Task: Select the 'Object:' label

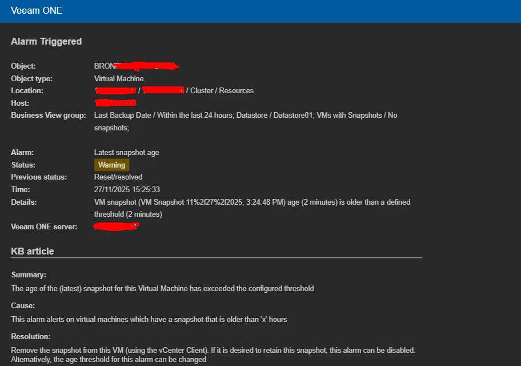Action: [x=23, y=66]
